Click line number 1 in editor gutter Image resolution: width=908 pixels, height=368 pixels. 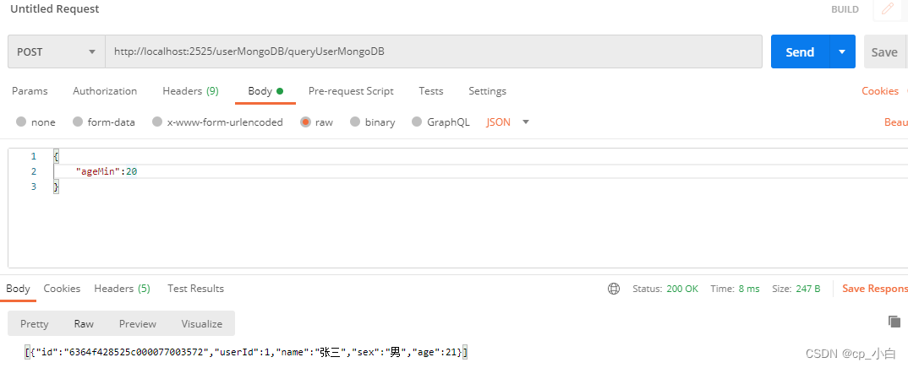coord(33,156)
